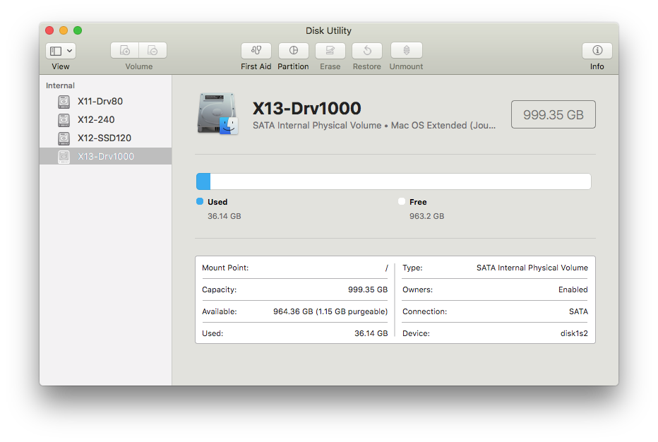The height and width of the screenshot is (442, 658).
Task: Click the 36.14 GB used value under legend
Action: point(224,216)
